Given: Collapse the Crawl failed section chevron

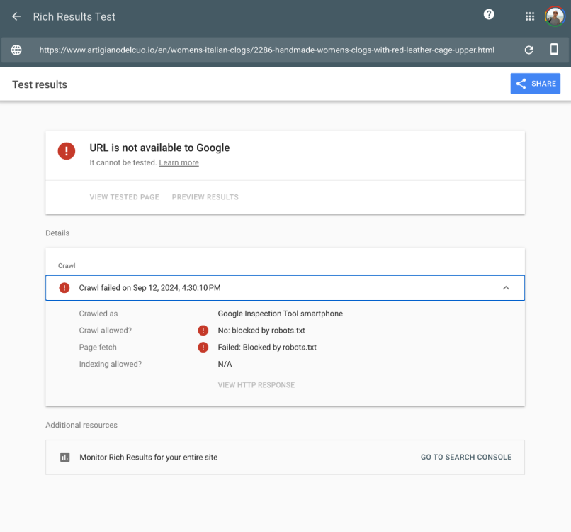Looking at the screenshot, I should coord(506,288).
